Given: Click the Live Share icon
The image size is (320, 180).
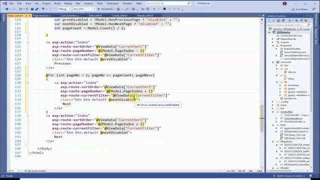Looking at the screenshot, I should coord(293,9).
